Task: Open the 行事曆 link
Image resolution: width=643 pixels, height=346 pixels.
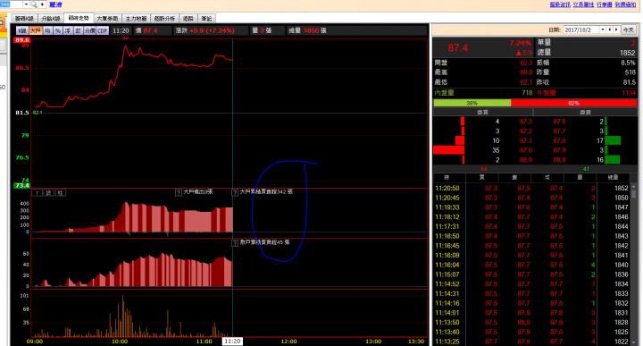Action: [604, 4]
